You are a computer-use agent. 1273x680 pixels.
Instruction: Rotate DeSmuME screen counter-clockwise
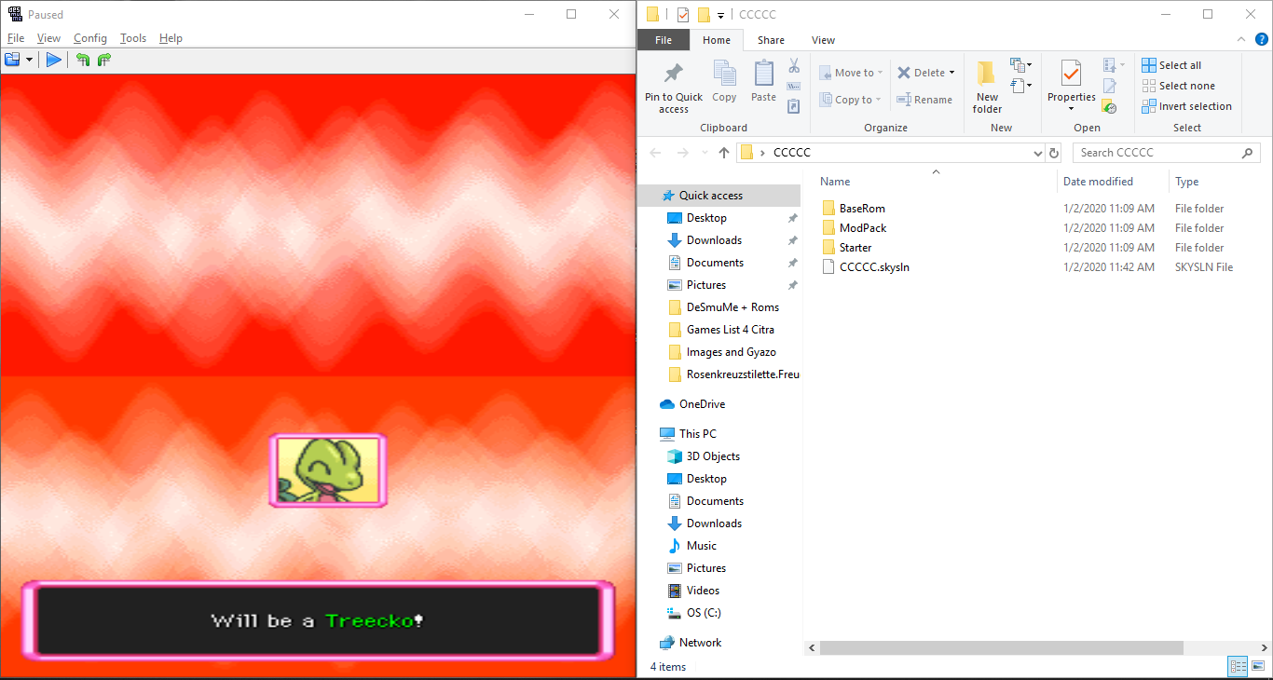(83, 60)
